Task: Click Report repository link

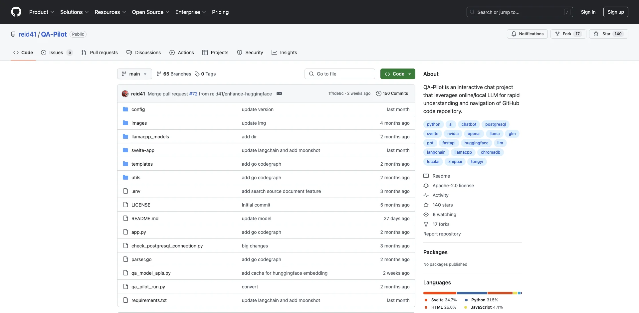Action: click(x=442, y=234)
